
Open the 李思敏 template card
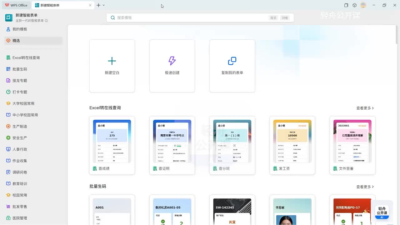pos(292,210)
